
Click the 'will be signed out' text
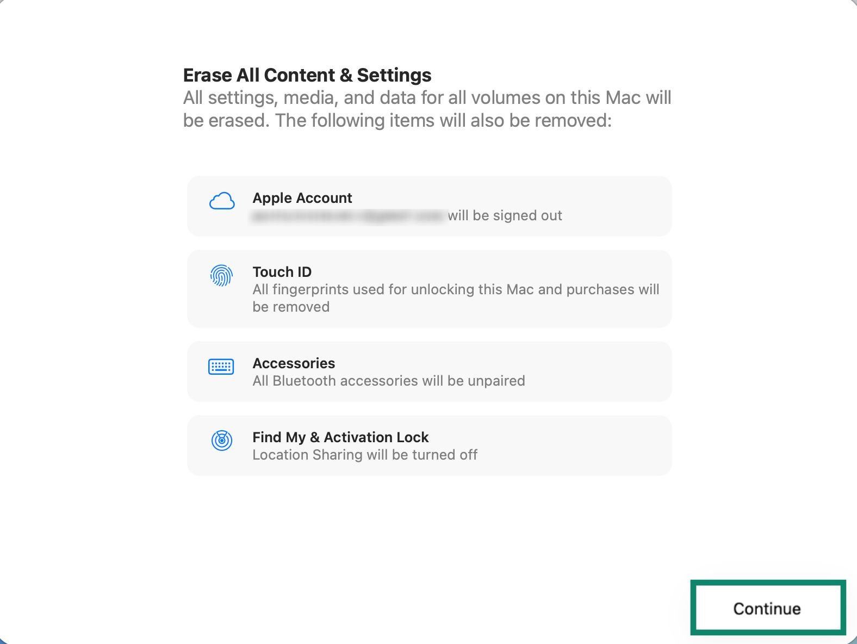(505, 215)
